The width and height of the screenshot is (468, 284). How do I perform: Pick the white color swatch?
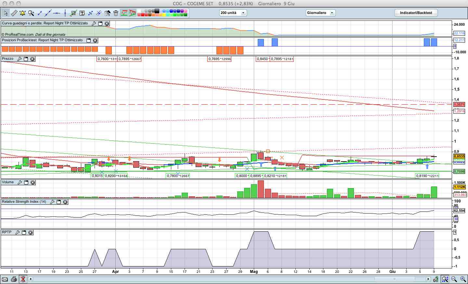pos(139,11)
